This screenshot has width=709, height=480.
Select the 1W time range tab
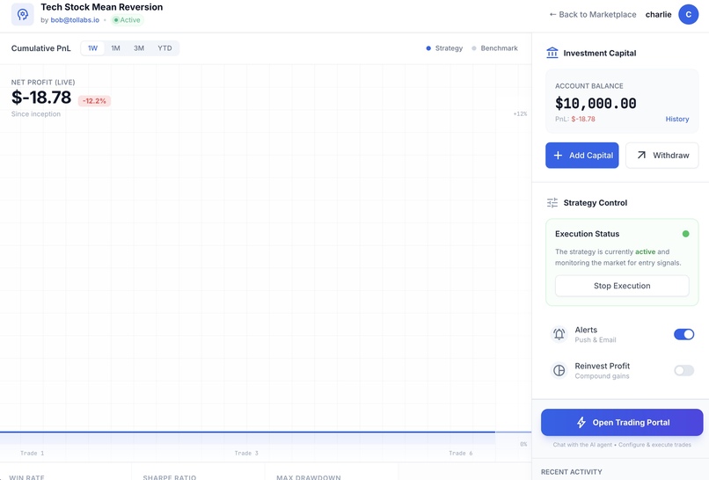pyautogui.click(x=92, y=48)
